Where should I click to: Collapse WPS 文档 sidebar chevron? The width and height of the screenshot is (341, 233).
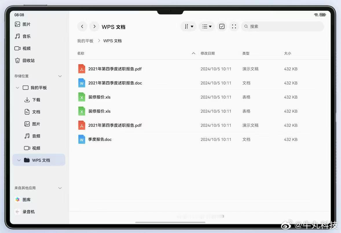click(x=19, y=160)
